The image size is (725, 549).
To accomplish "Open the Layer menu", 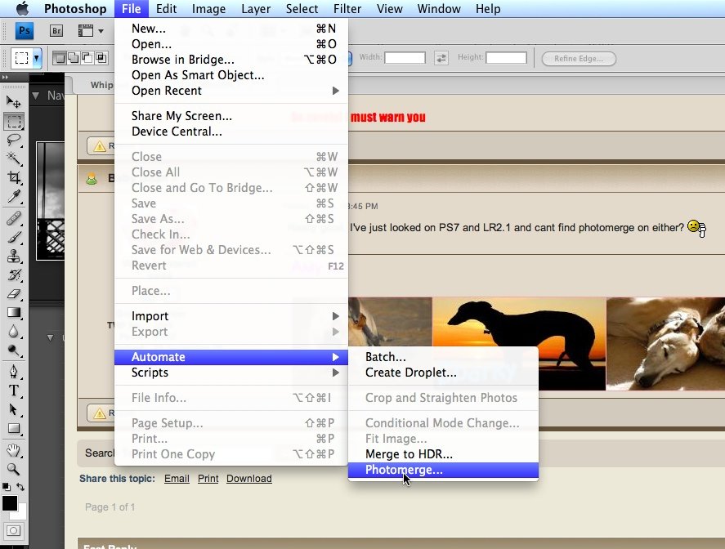I will (256, 9).
